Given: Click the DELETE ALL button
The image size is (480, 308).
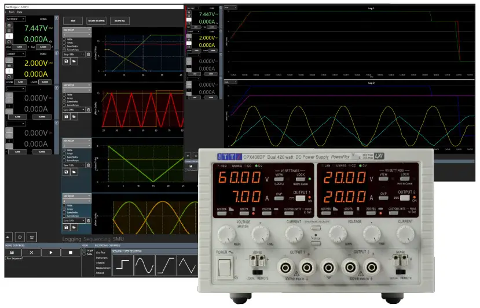Looking at the screenshot, I should (120, 21).
